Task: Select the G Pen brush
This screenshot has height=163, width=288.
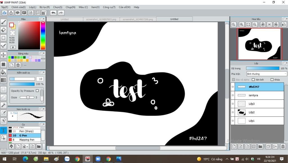Action: pyautogui.click(x=24, y=135)
